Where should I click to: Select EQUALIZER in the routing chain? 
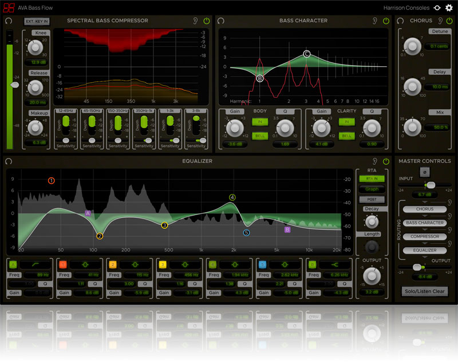pos(424,250)
